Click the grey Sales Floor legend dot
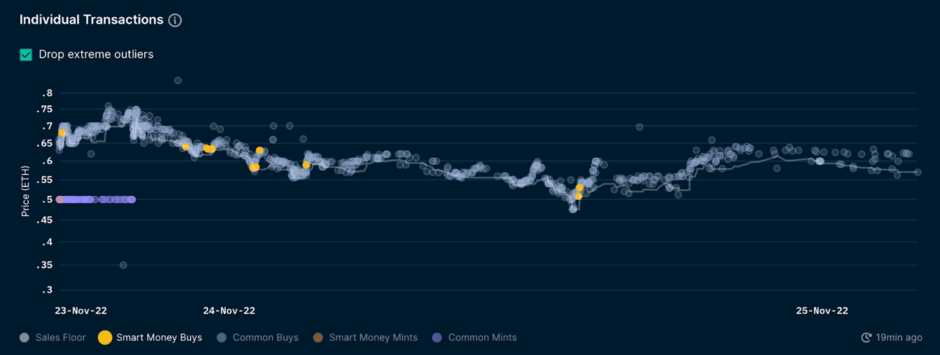Viewport: 940px width, 355px height. [24, 338]
